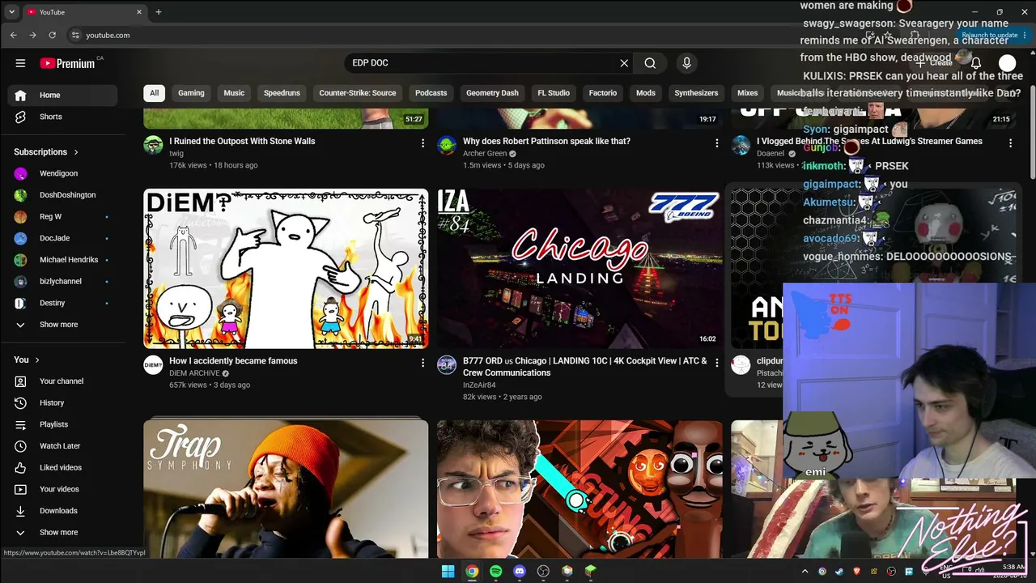The height and width of the screenshot is (583, 1036).
Task: Select the Factorio filter chip
Action: click(603, 93)
